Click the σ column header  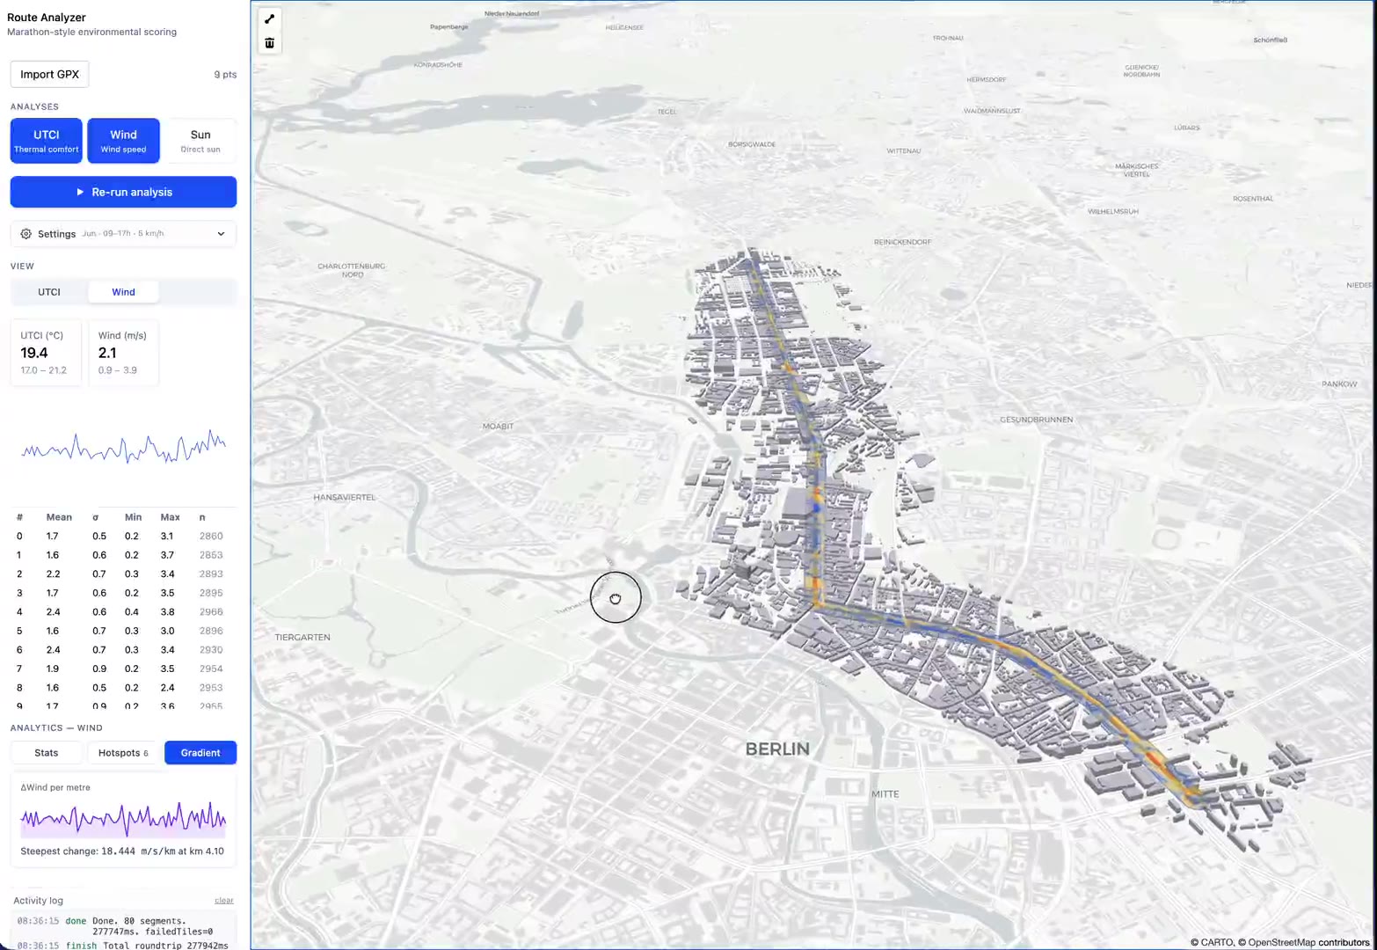96,517
